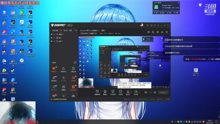220x124 pixels.
Task: Open stream settings gear in bottom bar
Action: [155, 92]
